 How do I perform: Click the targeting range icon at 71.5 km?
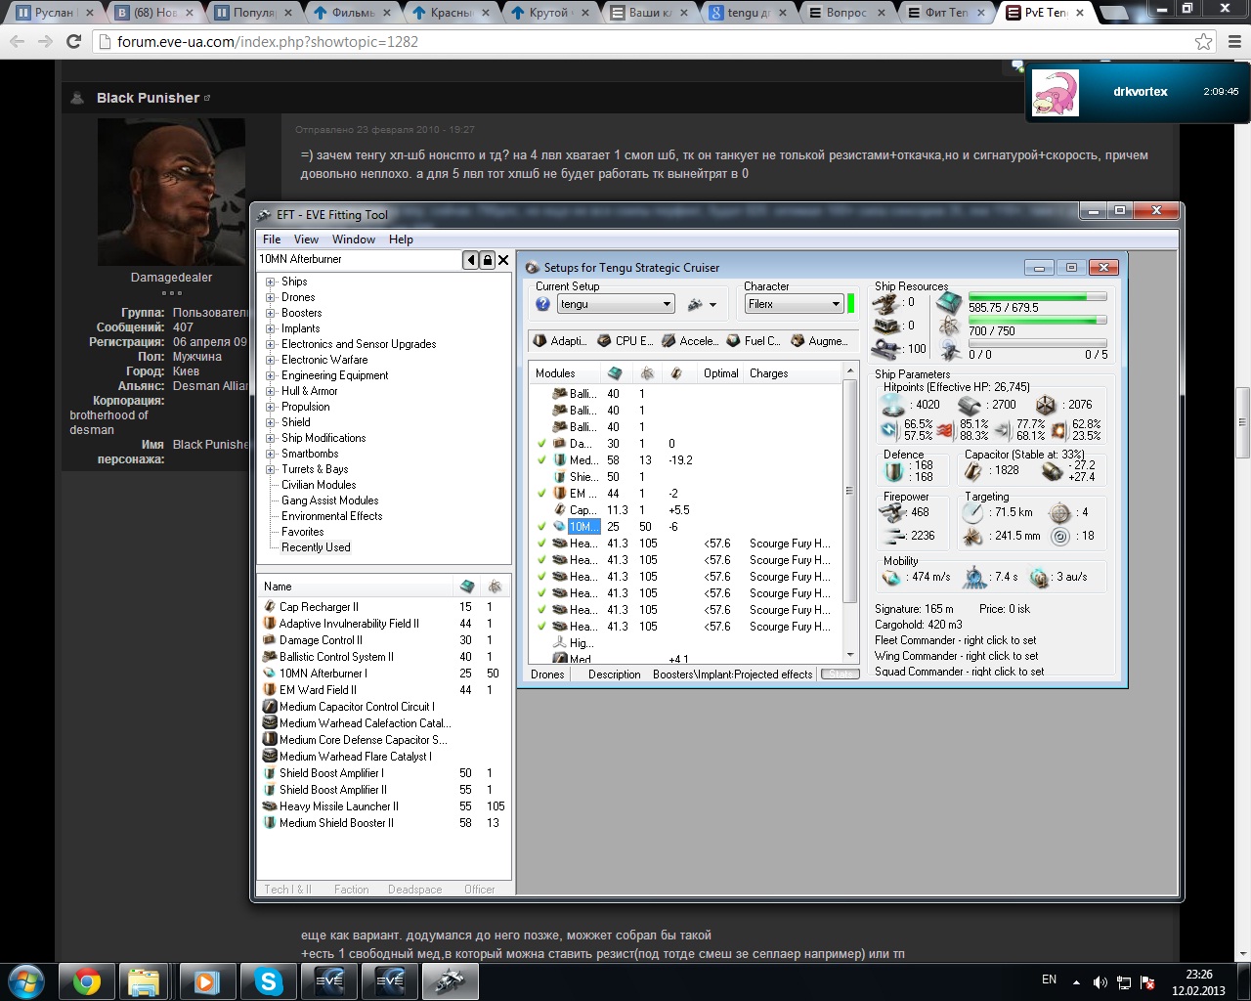(972, 512)
